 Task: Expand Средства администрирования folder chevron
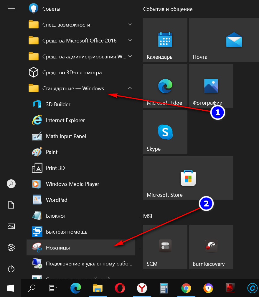(130, 56)
